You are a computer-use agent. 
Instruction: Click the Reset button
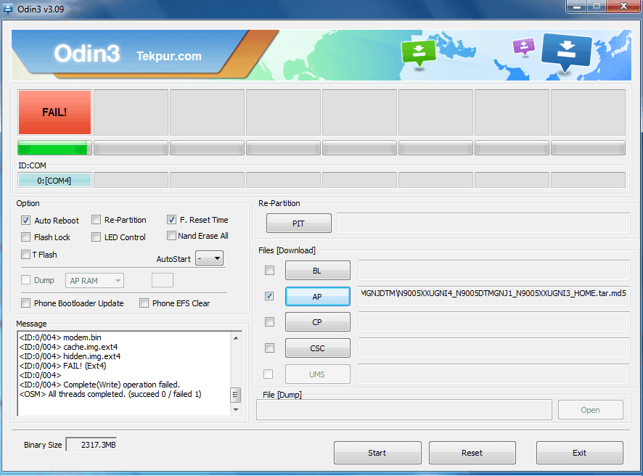pos(472,453)
